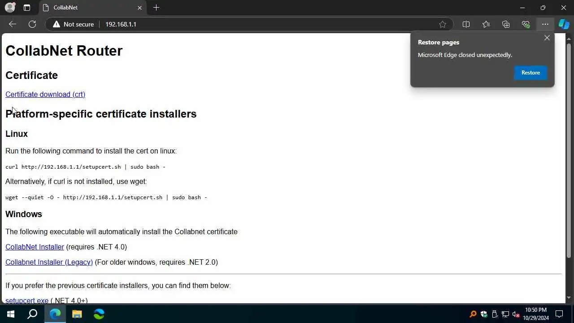574x323 pixels.
Task: Open network status tray icon
Action: pos(505,314)
